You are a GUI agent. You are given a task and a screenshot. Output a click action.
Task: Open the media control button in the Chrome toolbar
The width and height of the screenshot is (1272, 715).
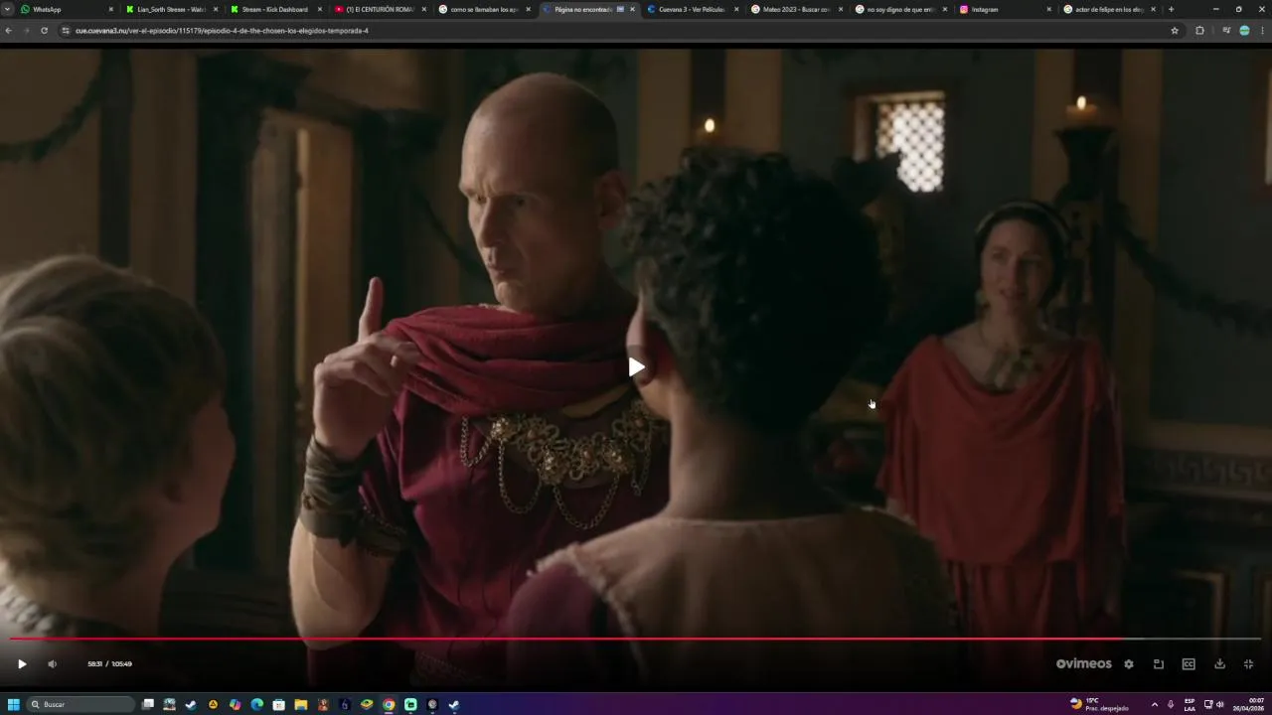click(x=1226, y=31)
